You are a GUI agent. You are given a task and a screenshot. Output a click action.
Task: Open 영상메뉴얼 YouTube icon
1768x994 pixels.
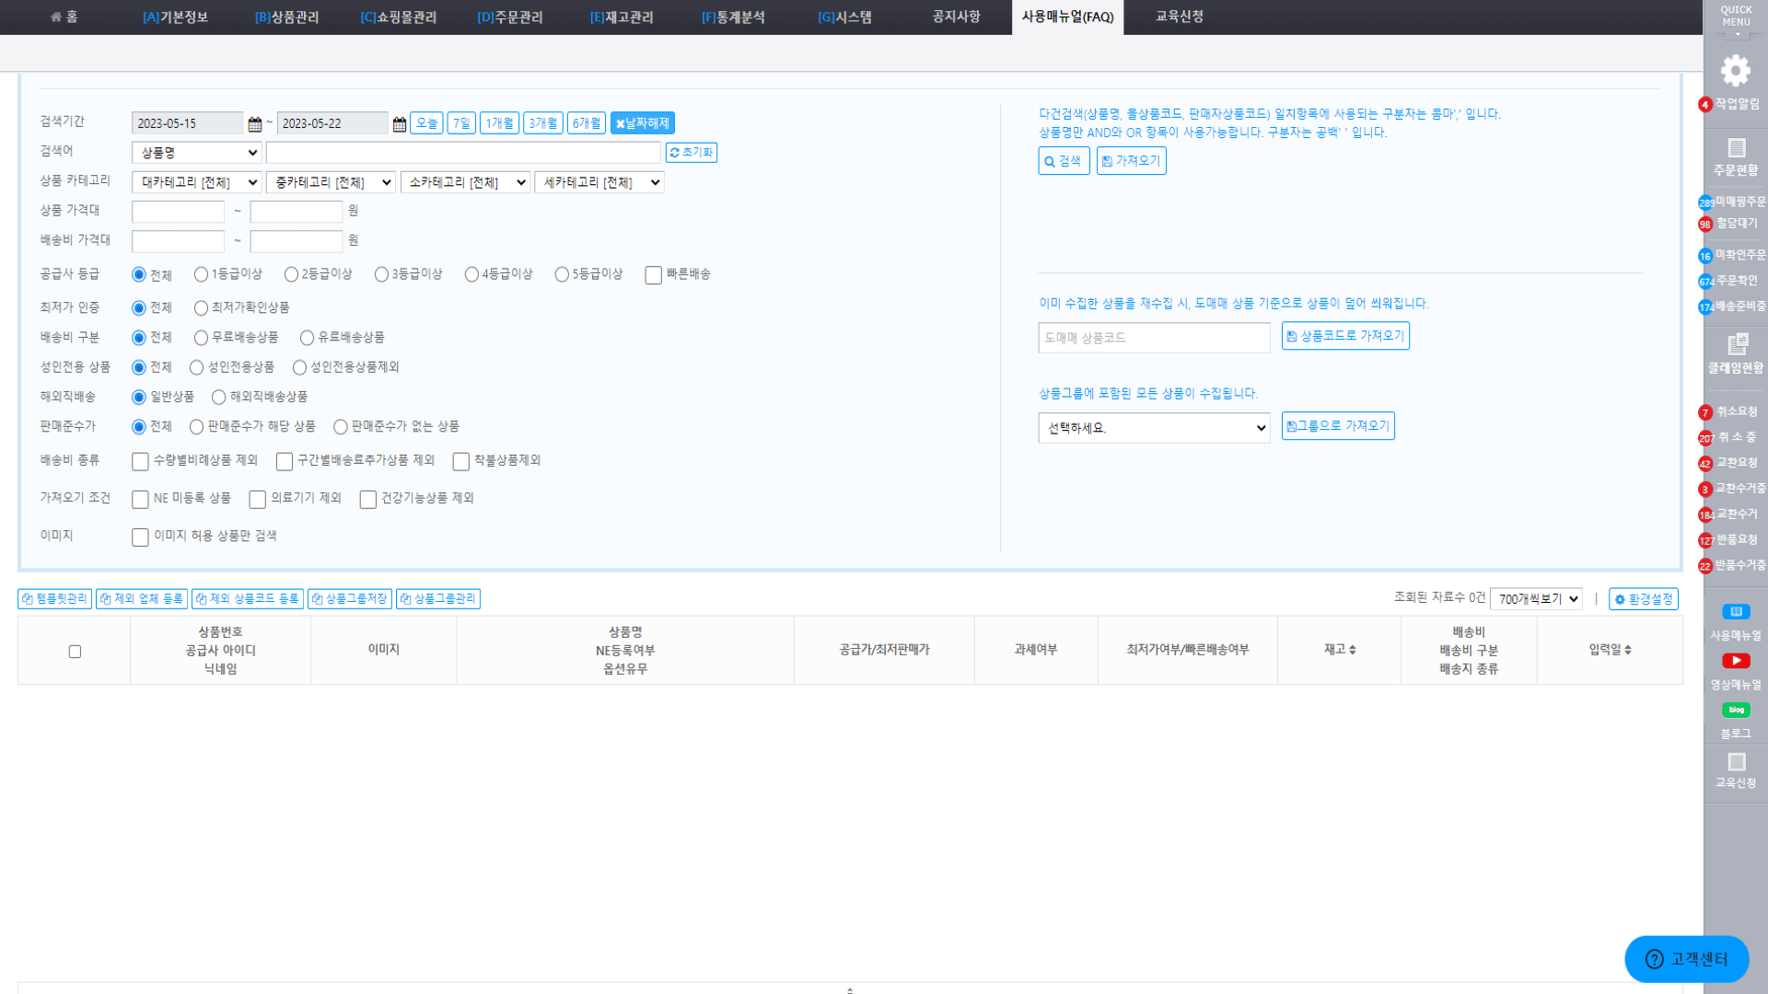1736,661
